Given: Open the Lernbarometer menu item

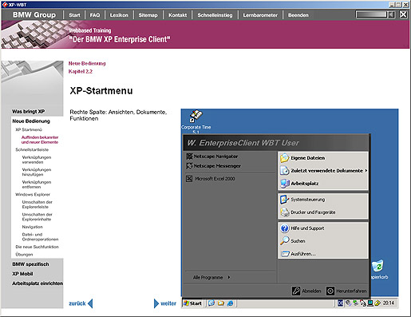Looking at the screenshot, I should (x=260, y=15).
